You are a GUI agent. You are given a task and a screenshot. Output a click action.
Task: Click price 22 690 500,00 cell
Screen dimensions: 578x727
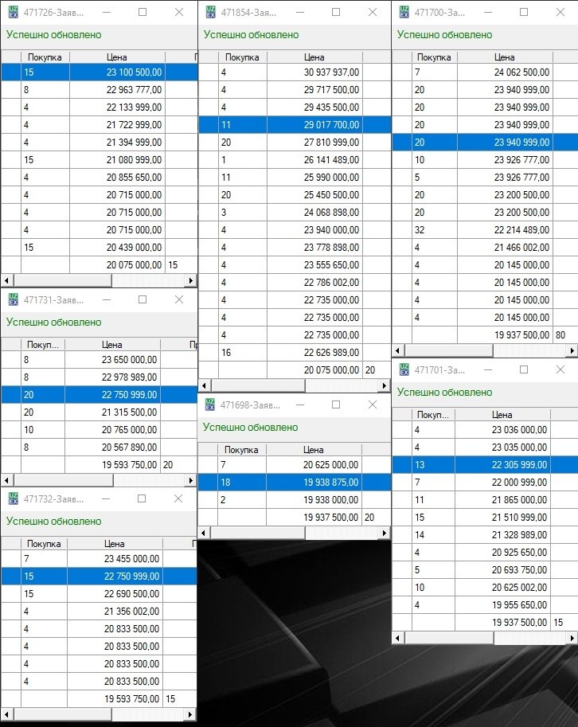click(115, 594)
